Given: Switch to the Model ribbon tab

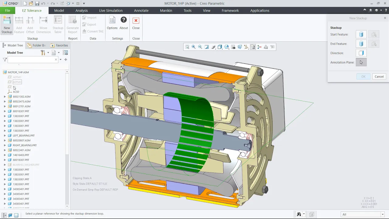Looking at the screenshot, I should [59, 10].
